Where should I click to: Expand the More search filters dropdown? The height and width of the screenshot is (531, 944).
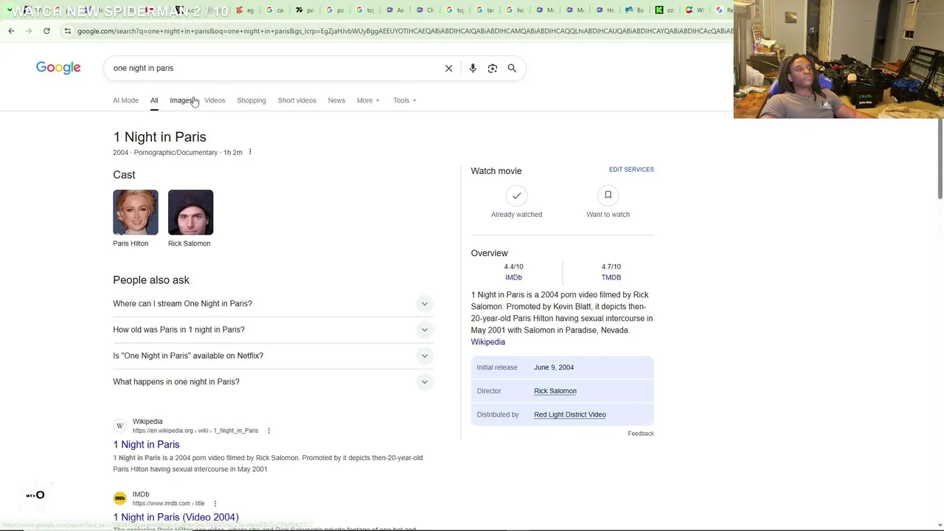[x=368, y=100]
